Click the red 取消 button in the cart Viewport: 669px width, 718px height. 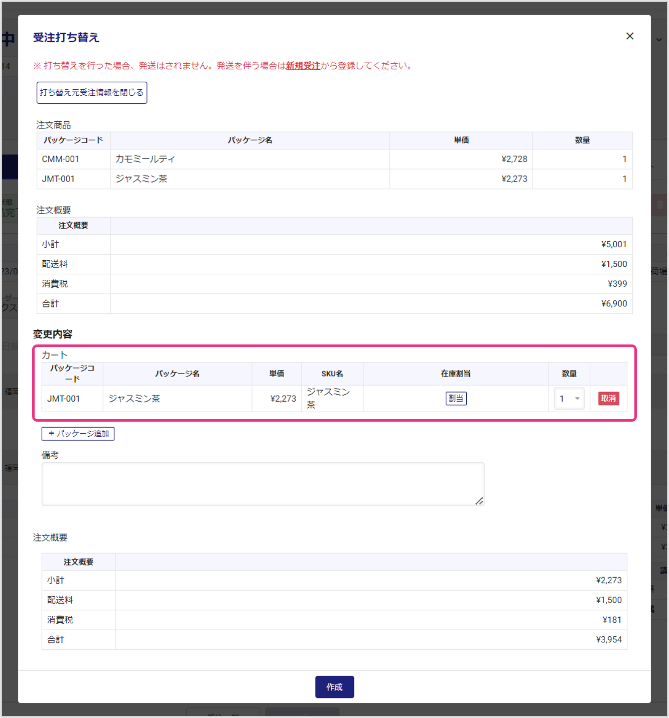click(x=608, y=399)
